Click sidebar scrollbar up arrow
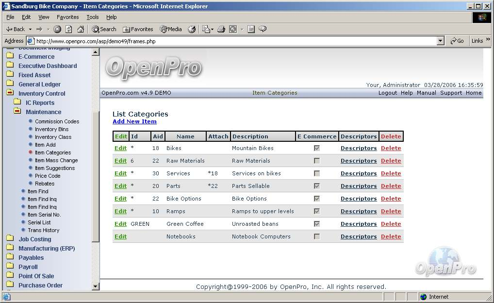494x303 pixels. point(96,52)
